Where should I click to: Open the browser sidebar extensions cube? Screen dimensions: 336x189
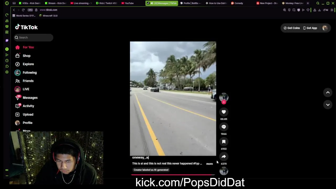click(x=7, y=66)
